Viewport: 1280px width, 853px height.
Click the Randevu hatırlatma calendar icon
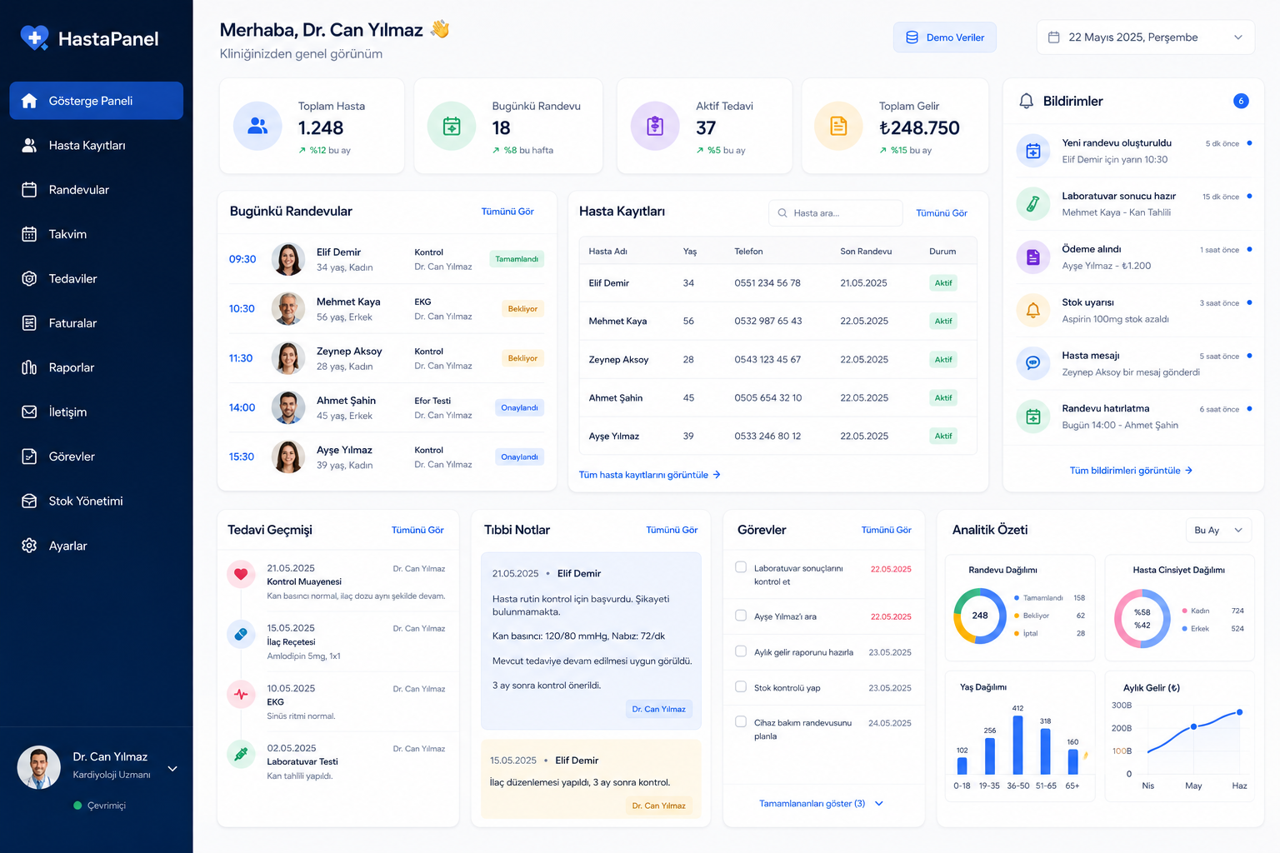tap(1032, 417)
